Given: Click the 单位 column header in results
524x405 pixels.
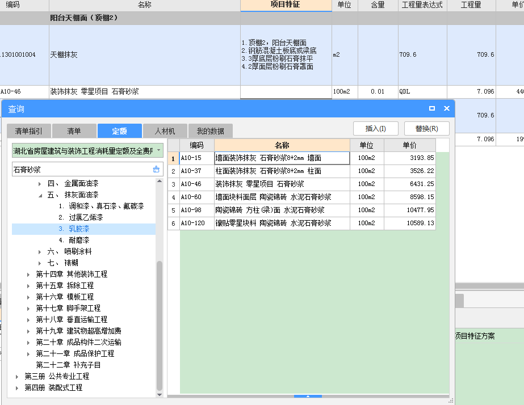Looking at the screenshot, I should coord(367,145).
